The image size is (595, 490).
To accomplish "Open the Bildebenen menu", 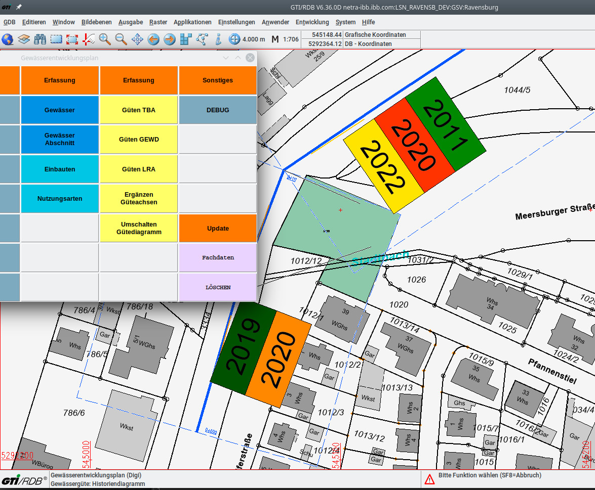I will (97, 22).
